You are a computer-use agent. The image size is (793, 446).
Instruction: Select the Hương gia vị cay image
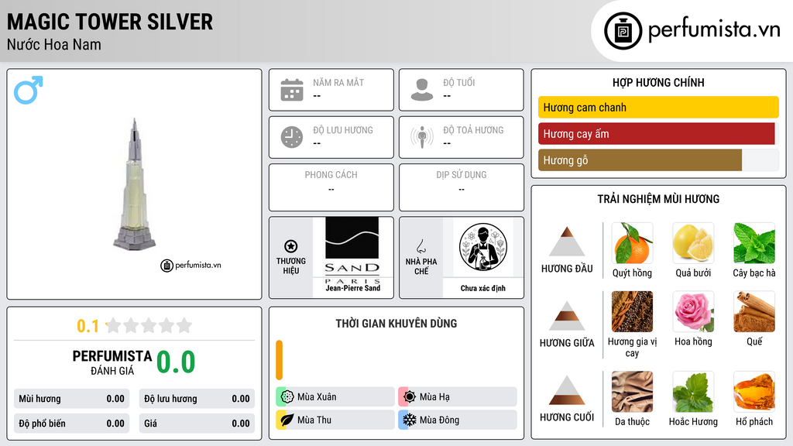pyautogui.click(x=632, y=311)
